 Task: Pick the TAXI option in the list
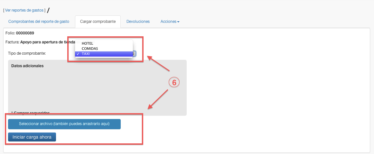tap(104, 54)
